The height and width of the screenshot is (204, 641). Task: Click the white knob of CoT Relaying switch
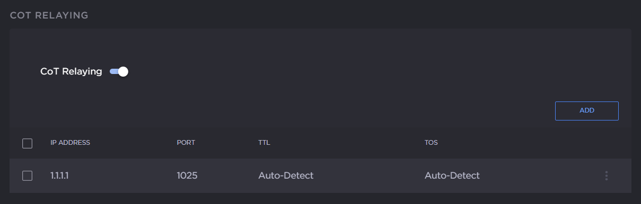123,71
